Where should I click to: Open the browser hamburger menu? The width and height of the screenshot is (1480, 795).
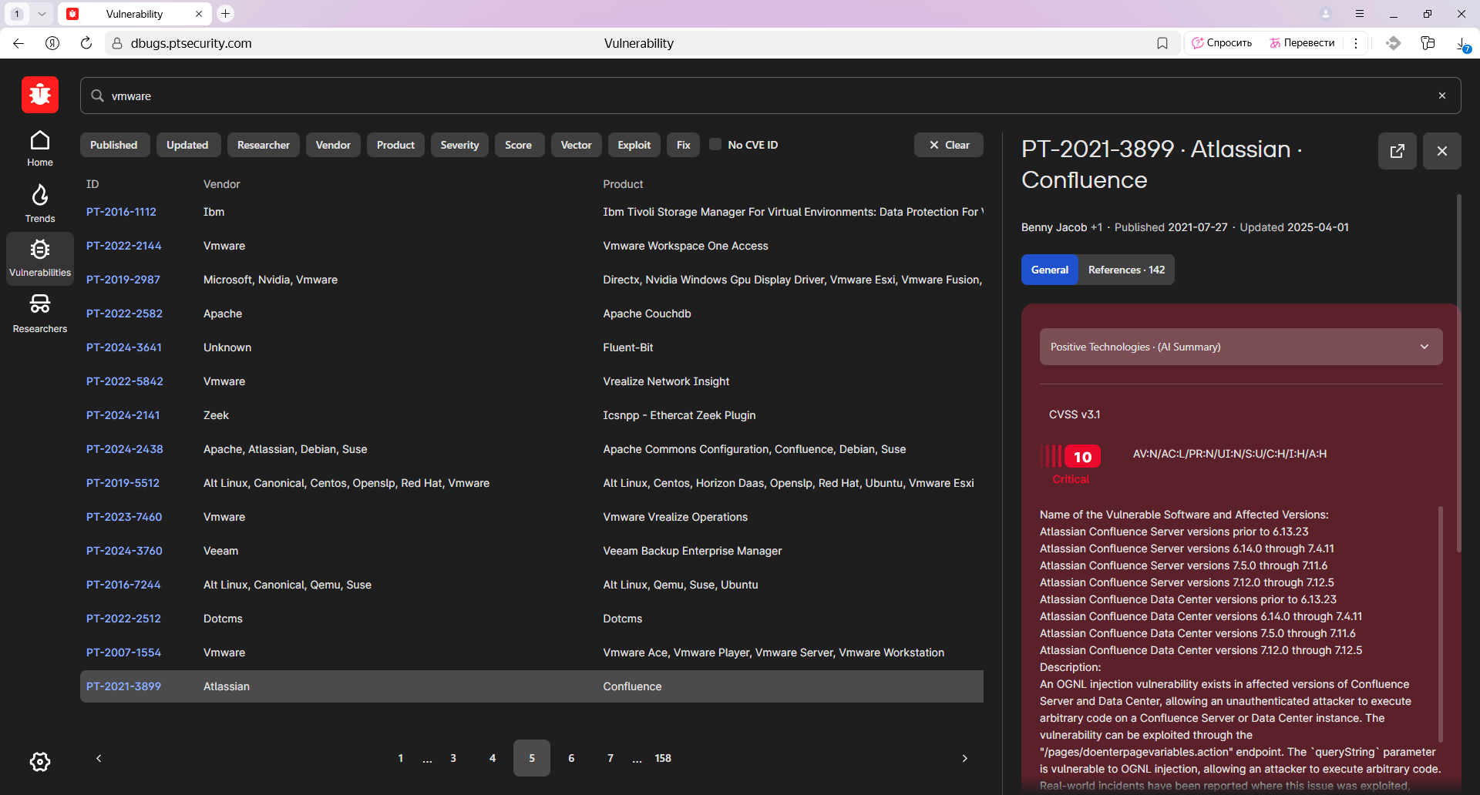click(1360, 14)
